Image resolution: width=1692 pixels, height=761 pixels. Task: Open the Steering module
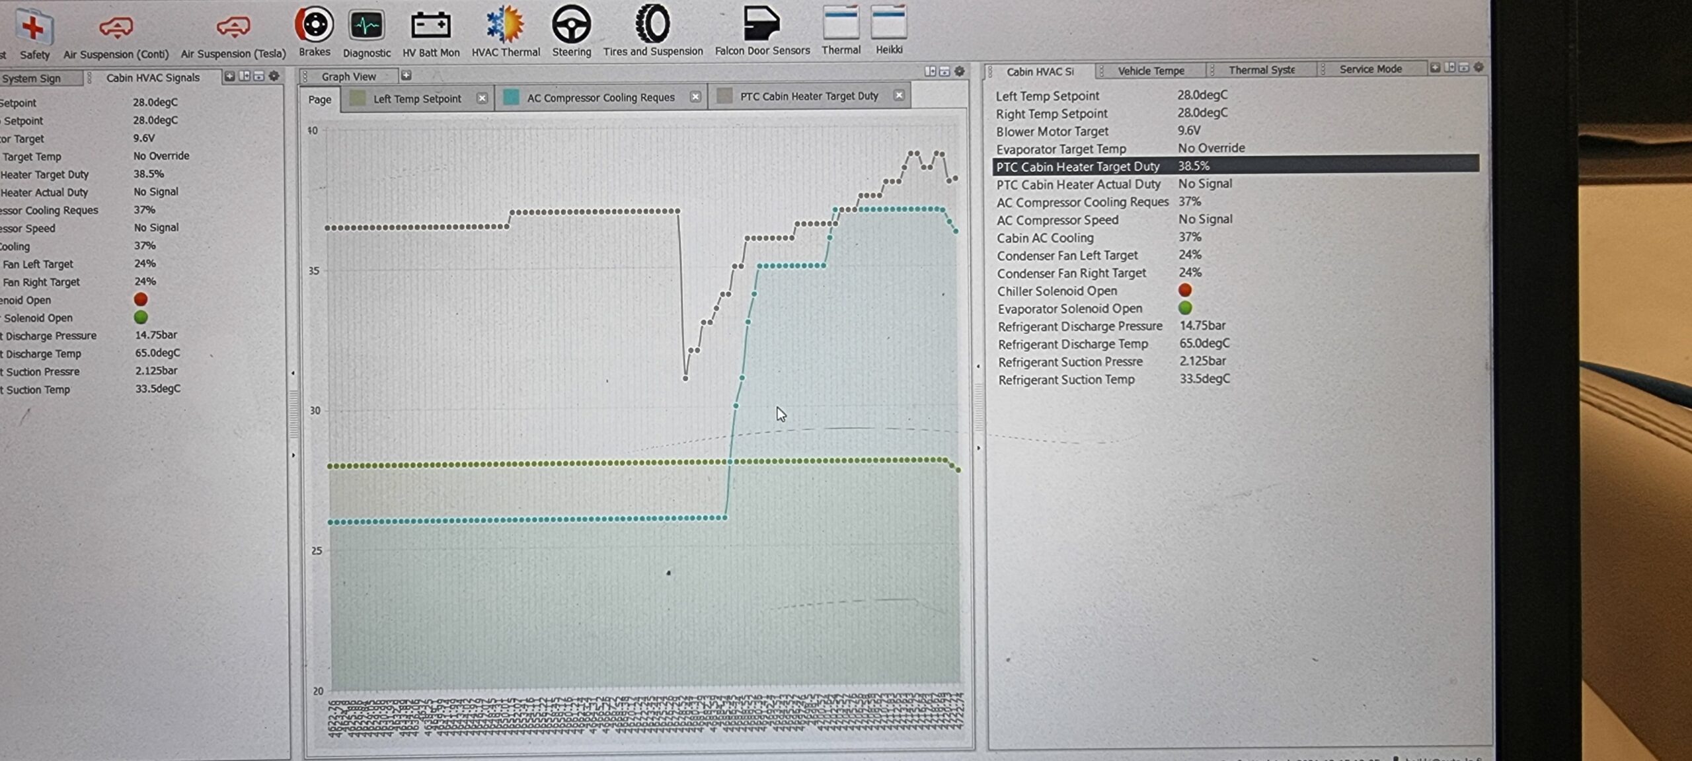click(x=572, y=32)
